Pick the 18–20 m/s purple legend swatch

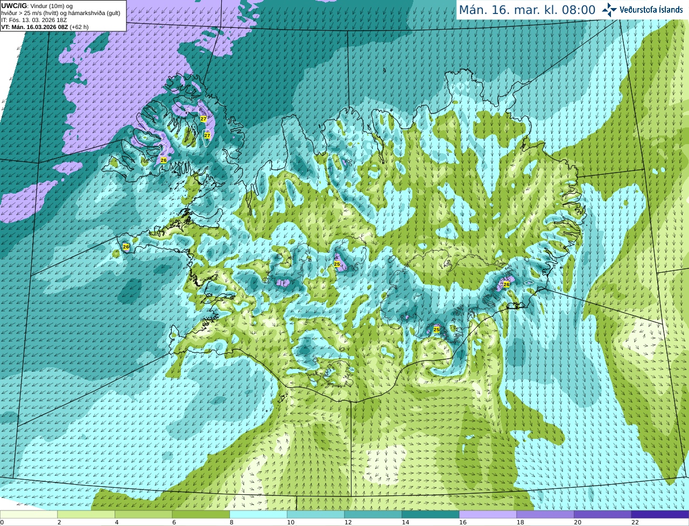545,514
